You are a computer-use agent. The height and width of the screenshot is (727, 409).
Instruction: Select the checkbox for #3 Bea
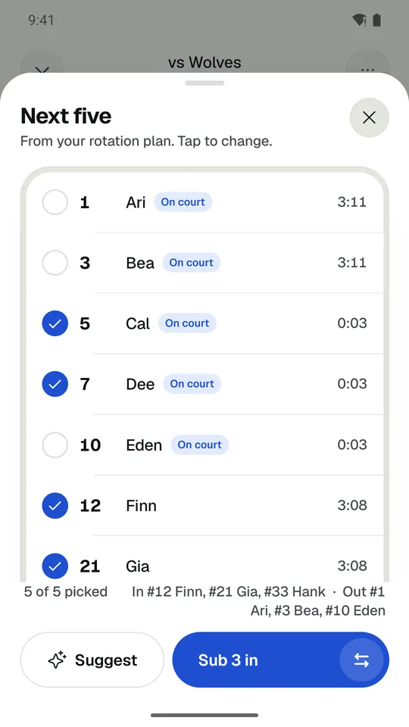tap(55, 263)
